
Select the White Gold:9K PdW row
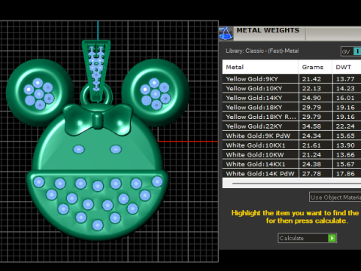point(292,135)
